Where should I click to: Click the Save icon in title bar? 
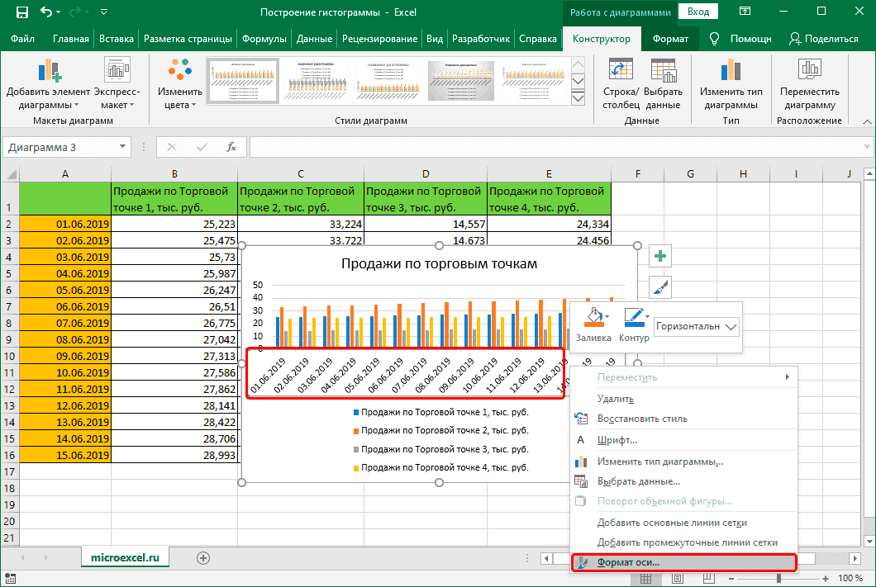point(22,12)
